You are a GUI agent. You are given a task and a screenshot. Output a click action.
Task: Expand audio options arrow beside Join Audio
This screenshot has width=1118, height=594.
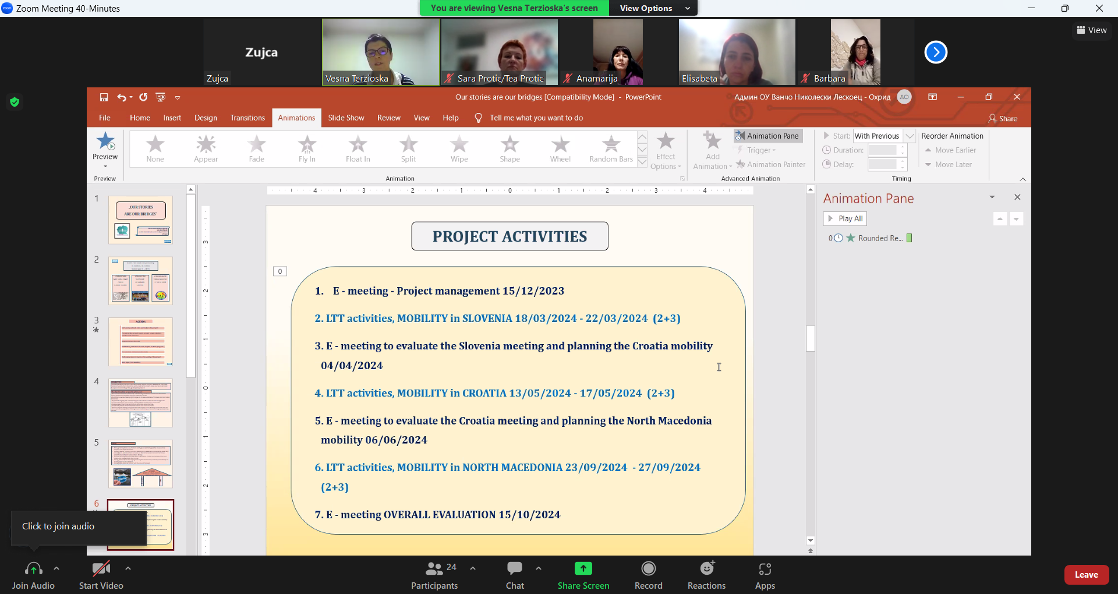[x=56, y=568]
